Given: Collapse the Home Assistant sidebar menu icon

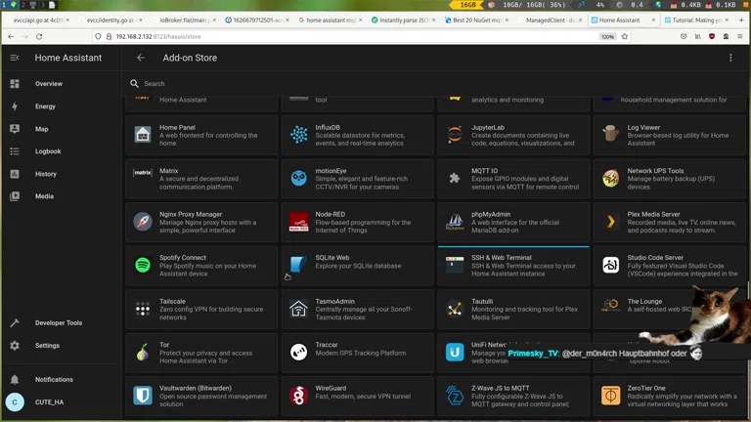Looking at the screenshot, I should click(15, 58).
